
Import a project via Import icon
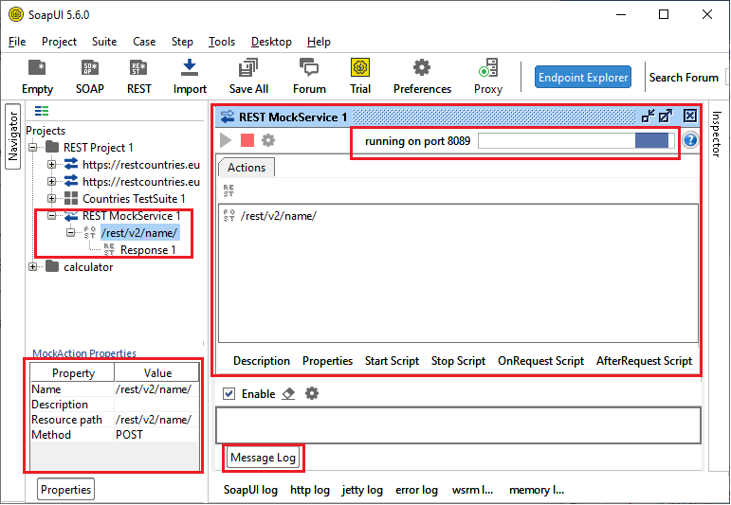190,77
